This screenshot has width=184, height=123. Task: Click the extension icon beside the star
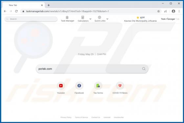[x=165, y=11]
